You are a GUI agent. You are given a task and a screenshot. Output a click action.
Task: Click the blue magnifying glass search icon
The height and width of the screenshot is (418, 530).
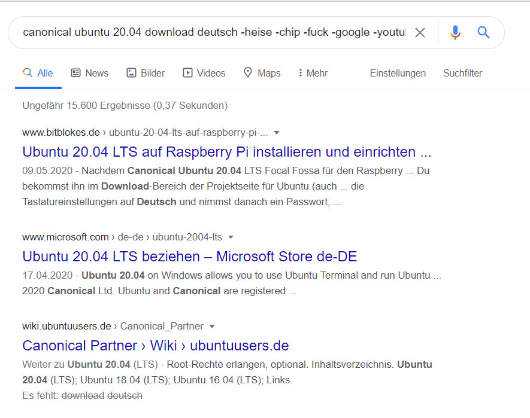[x=483, y=32]
